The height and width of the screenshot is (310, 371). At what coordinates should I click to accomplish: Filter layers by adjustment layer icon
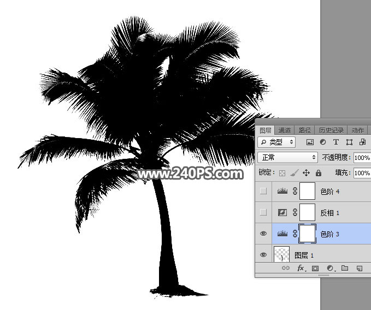coord(323,142)
